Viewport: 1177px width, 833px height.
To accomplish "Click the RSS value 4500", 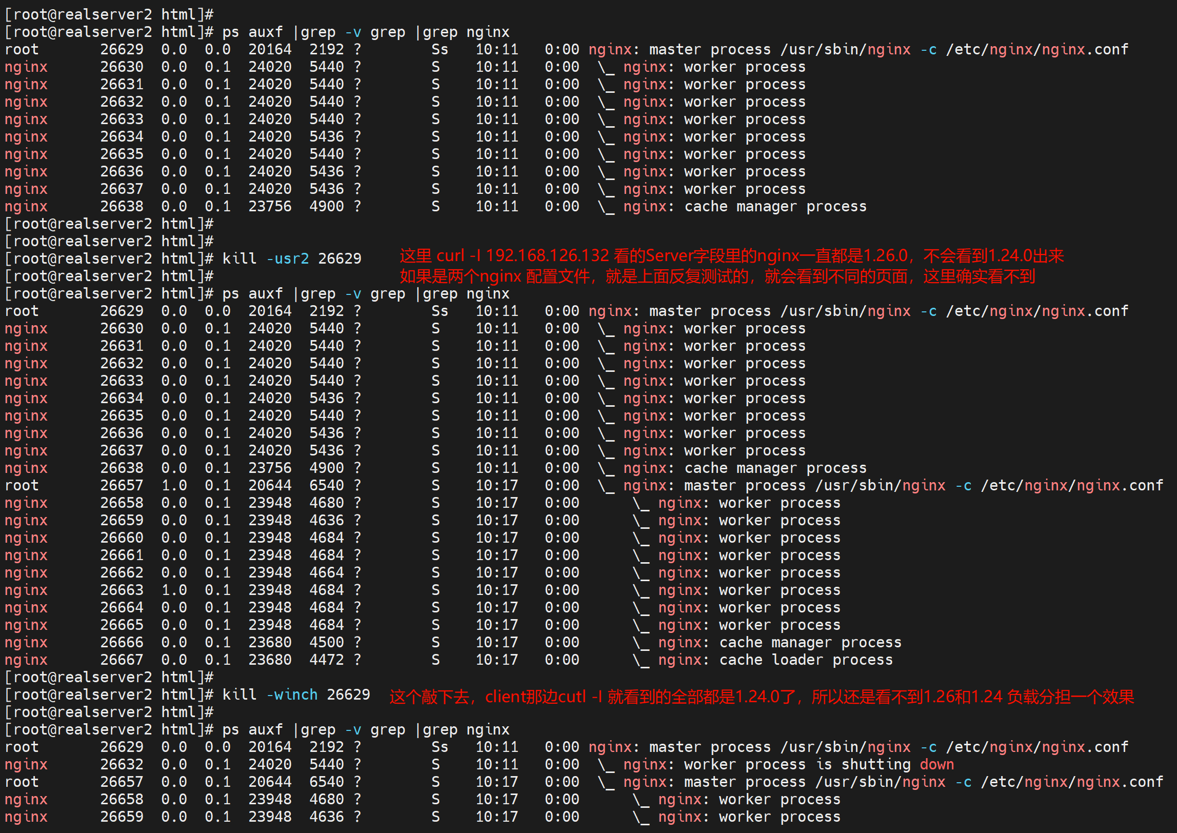I will pyautogui.click(x=326, y=642).
